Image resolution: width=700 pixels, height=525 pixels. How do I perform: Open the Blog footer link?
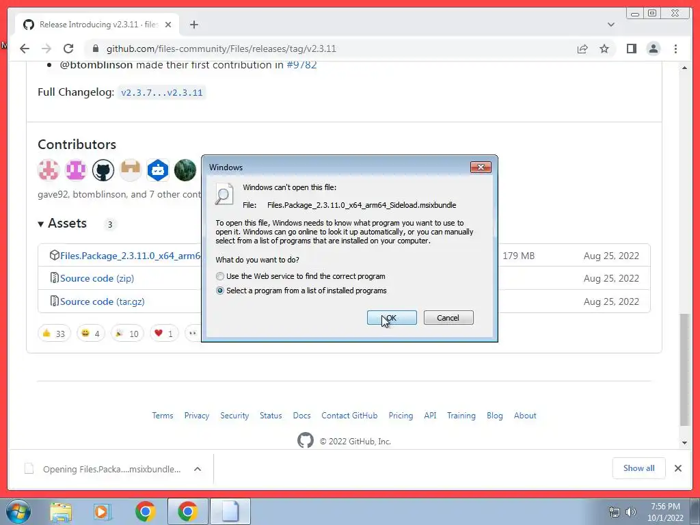pos(495,416)
